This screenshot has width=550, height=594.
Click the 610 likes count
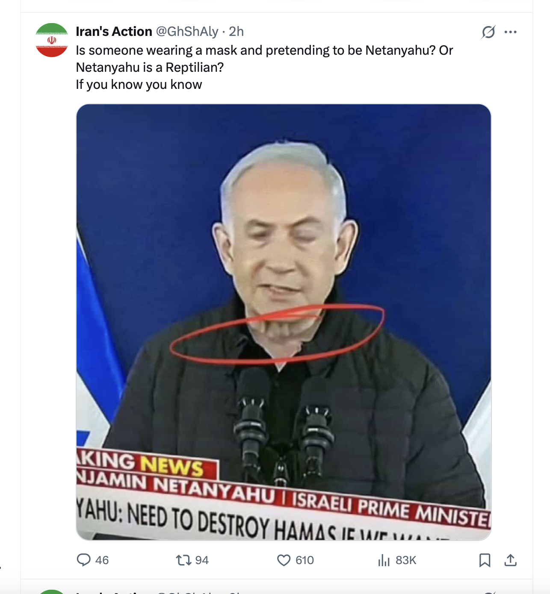[305, 560]
